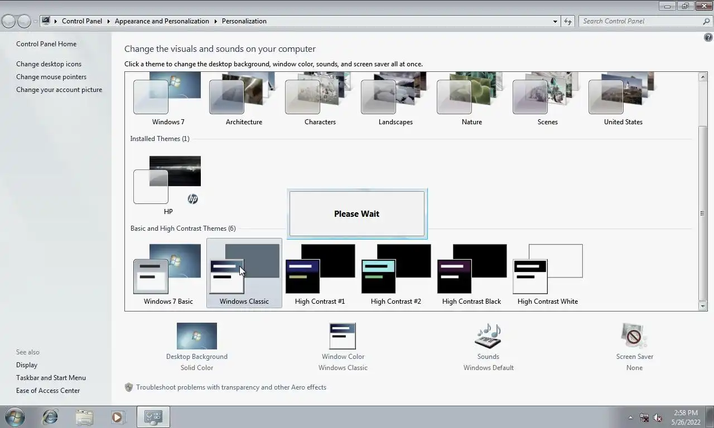
Task: Open Taskbar and Start Menu link
Action: [x=51, y=378]
